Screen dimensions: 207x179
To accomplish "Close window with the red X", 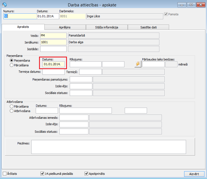I will tap(201, 5).
